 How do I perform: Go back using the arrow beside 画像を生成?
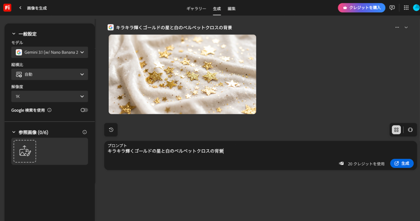20,8
